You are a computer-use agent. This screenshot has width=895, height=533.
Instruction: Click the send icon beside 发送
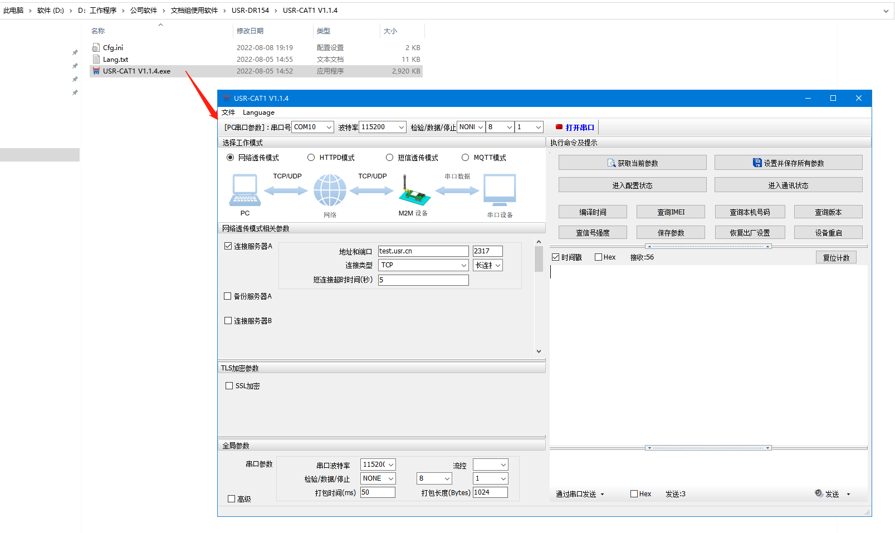point(819,493)
